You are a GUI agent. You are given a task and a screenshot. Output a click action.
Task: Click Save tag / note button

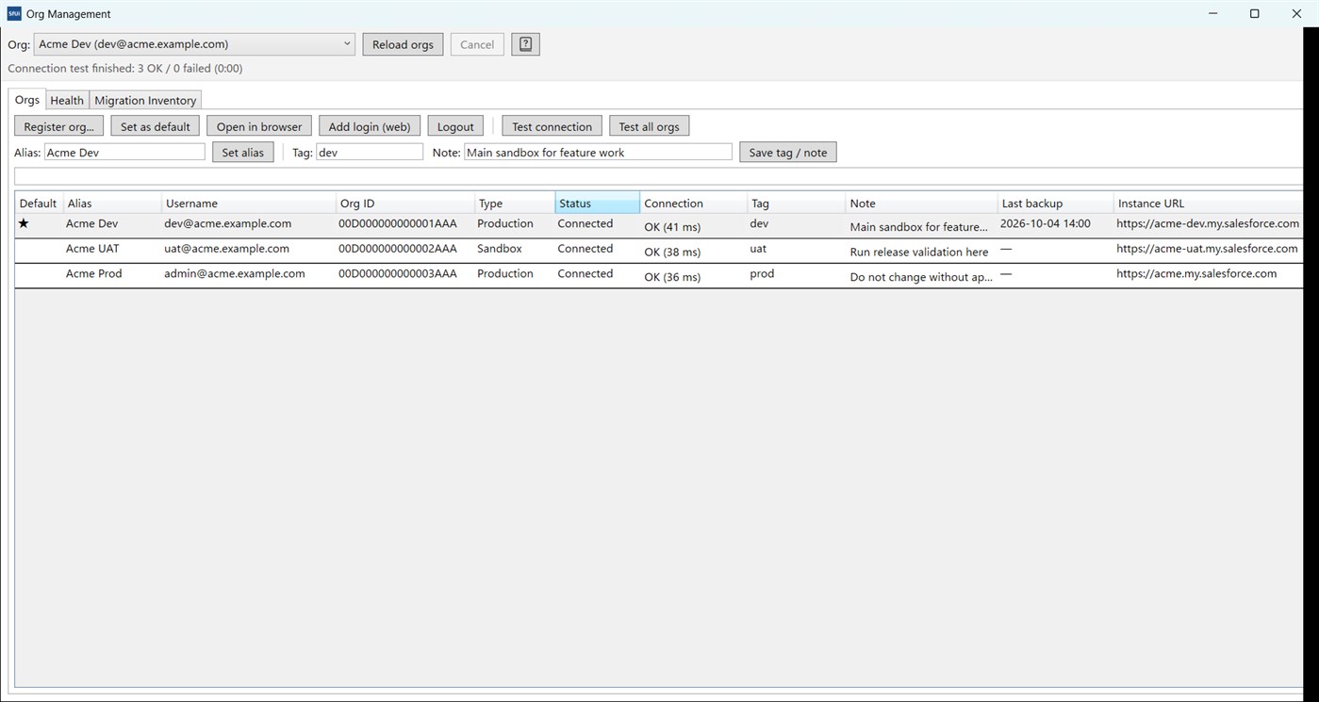tap(787, 152)
